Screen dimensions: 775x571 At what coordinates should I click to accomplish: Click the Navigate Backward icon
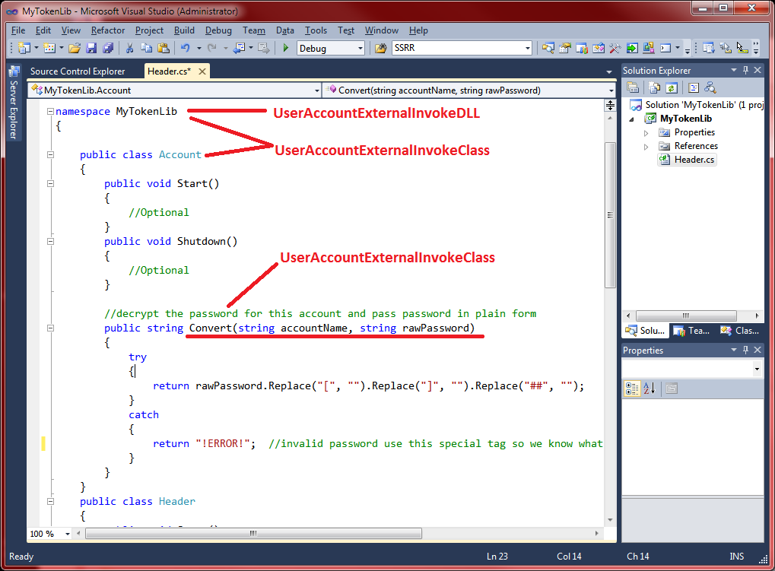point(240,48)
